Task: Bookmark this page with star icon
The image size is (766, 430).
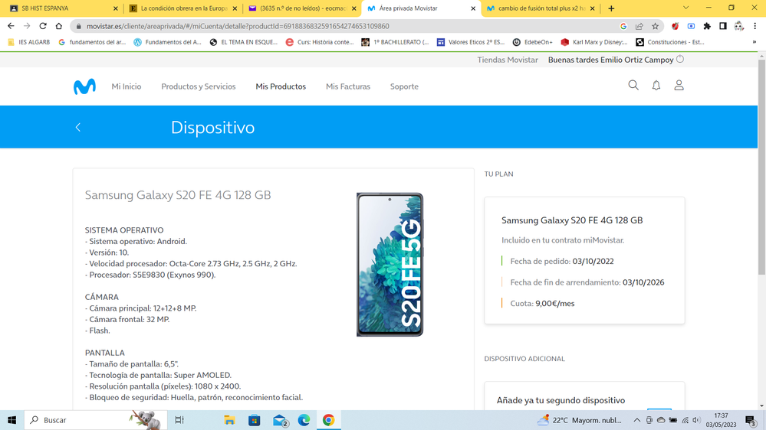Action: pyautogui.click(x=655, y=26)
